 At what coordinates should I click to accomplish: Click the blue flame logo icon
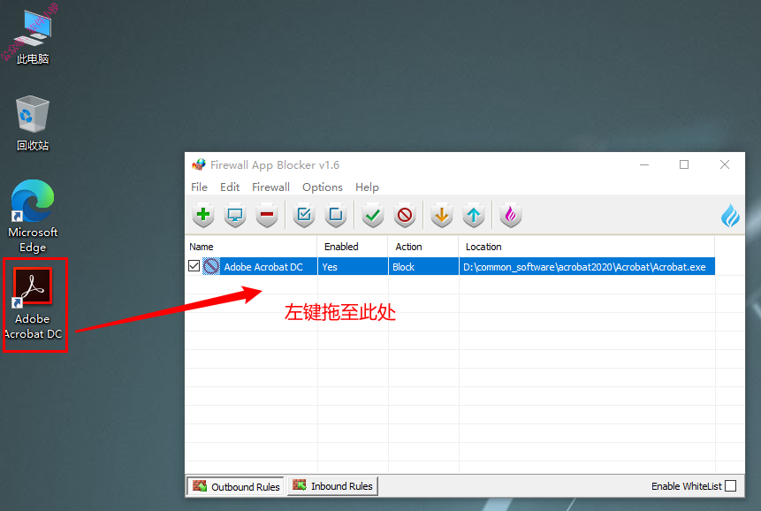click(730, 216)
